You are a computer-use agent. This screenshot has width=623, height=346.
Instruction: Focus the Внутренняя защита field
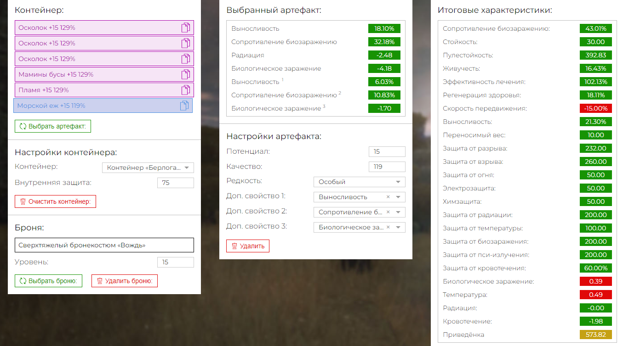click(175, 183)
